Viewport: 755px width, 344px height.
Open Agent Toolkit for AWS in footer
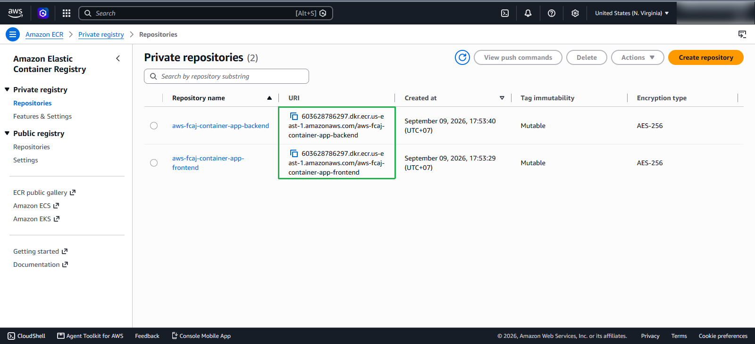pyautogui.click(x=90, y=336)
